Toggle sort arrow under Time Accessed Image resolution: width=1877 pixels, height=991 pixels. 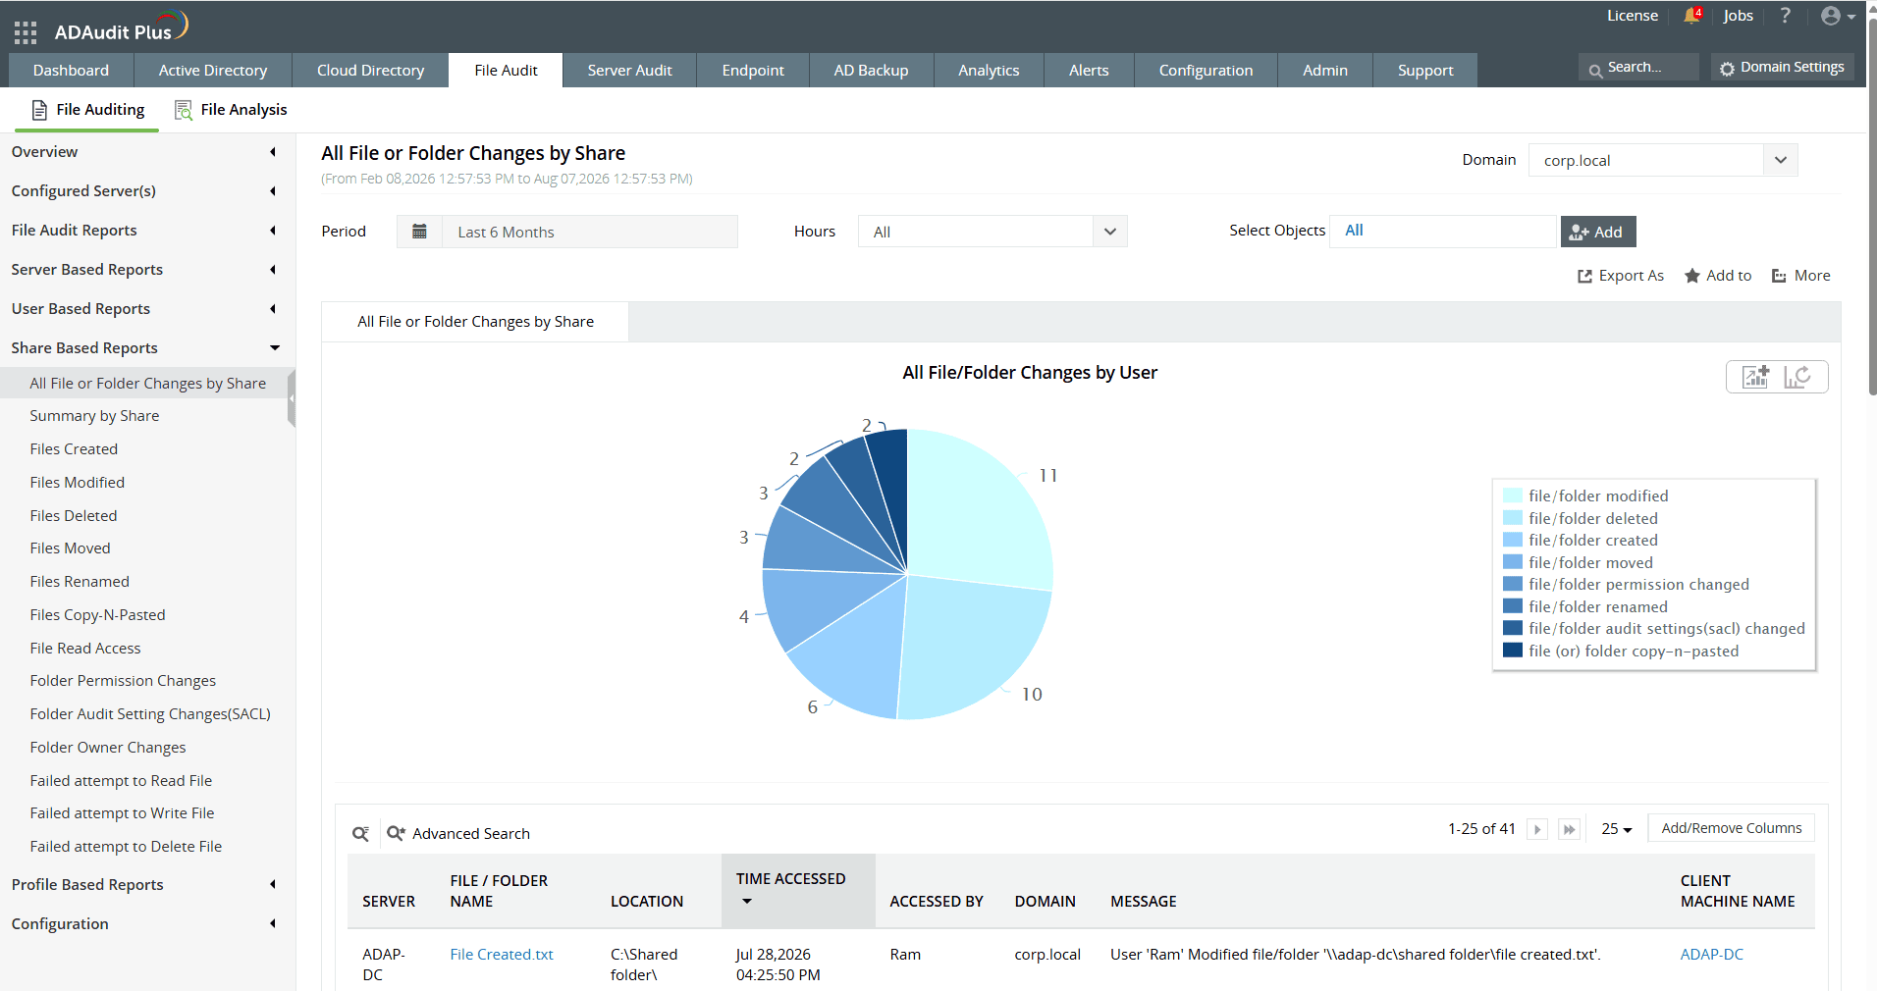[747, 901]
